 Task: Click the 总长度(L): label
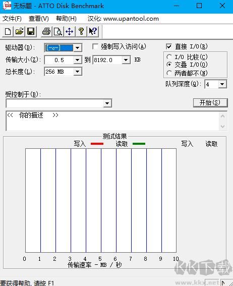click(20, 71)
